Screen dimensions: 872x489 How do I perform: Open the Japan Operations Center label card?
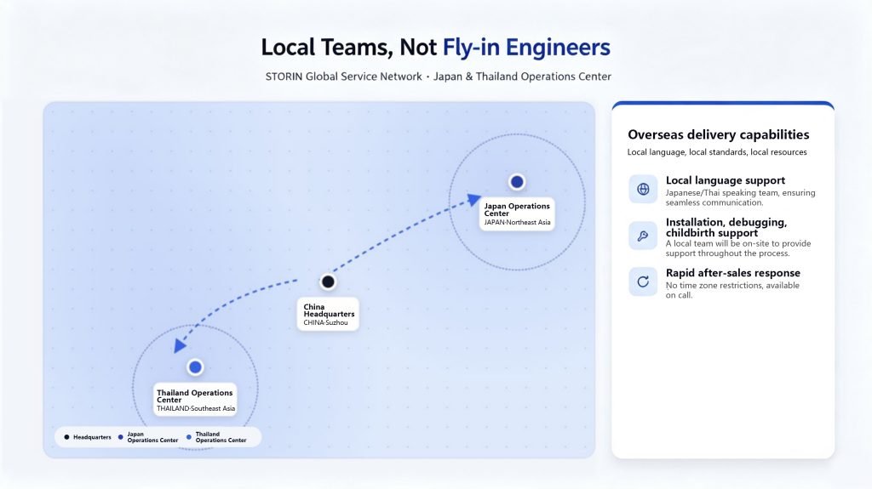point(517,214)
